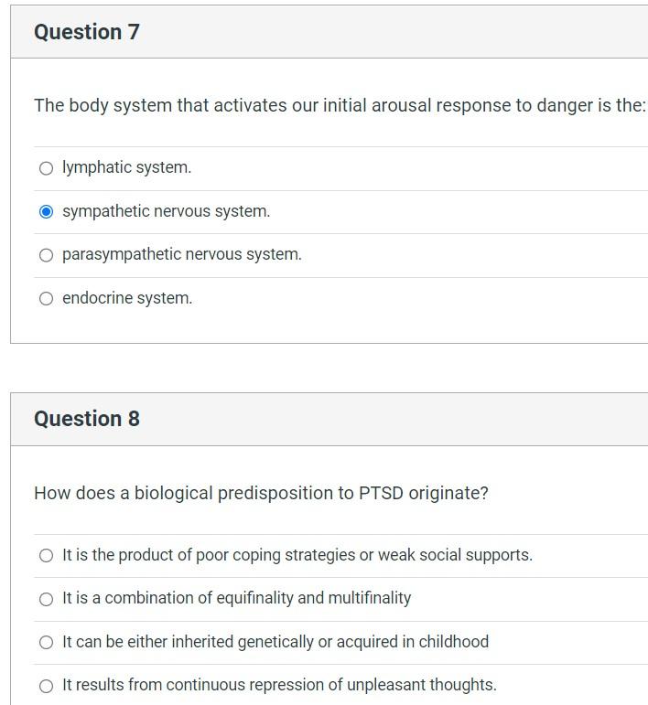Select the endocrine system radio button
This screenshot has width=648, height=705.
(46, 298)
